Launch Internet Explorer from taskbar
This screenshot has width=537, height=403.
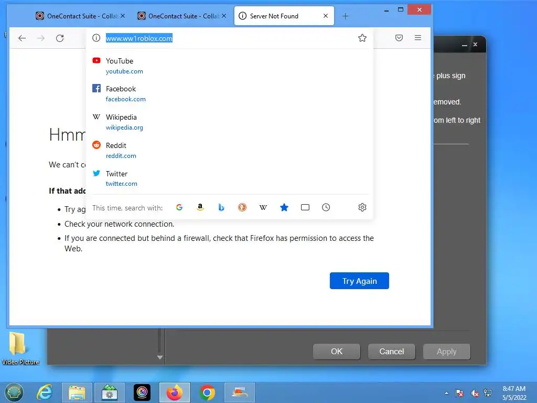pyautogui.click(x=45, y=393)
